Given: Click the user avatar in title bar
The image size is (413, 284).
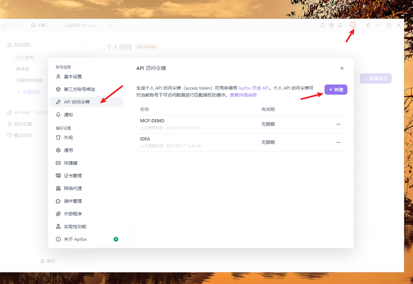Looking at the screenshot, I should 353,25.
